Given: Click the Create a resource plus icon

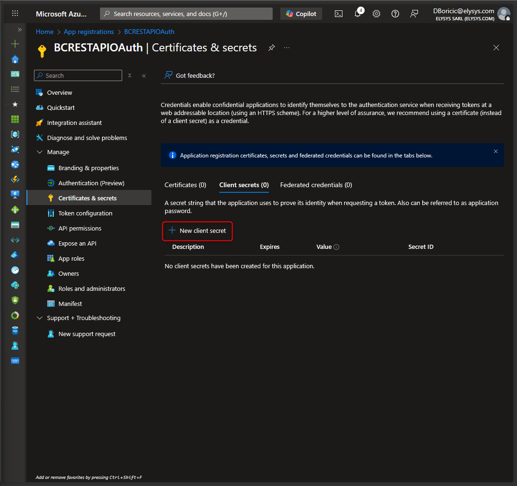Looking at the screenshot, I should coord(15,44).
